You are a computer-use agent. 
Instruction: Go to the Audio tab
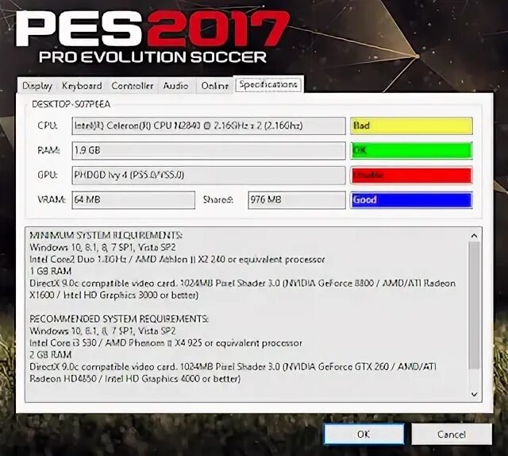(x=176, y=86)
